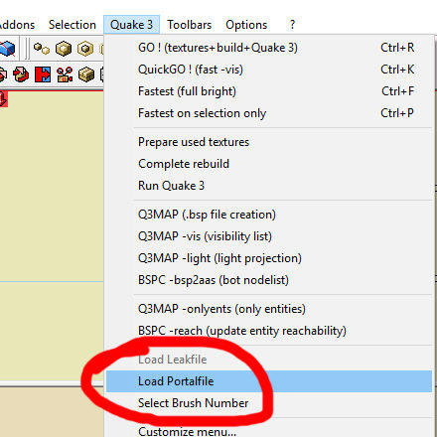Screen dimensions: 437x437
Task: Choose Load Portalfile menu entry
Action: click(x=269, y=381)
